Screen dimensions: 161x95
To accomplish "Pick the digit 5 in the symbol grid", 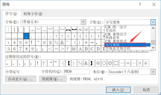I will pos(9,49).
